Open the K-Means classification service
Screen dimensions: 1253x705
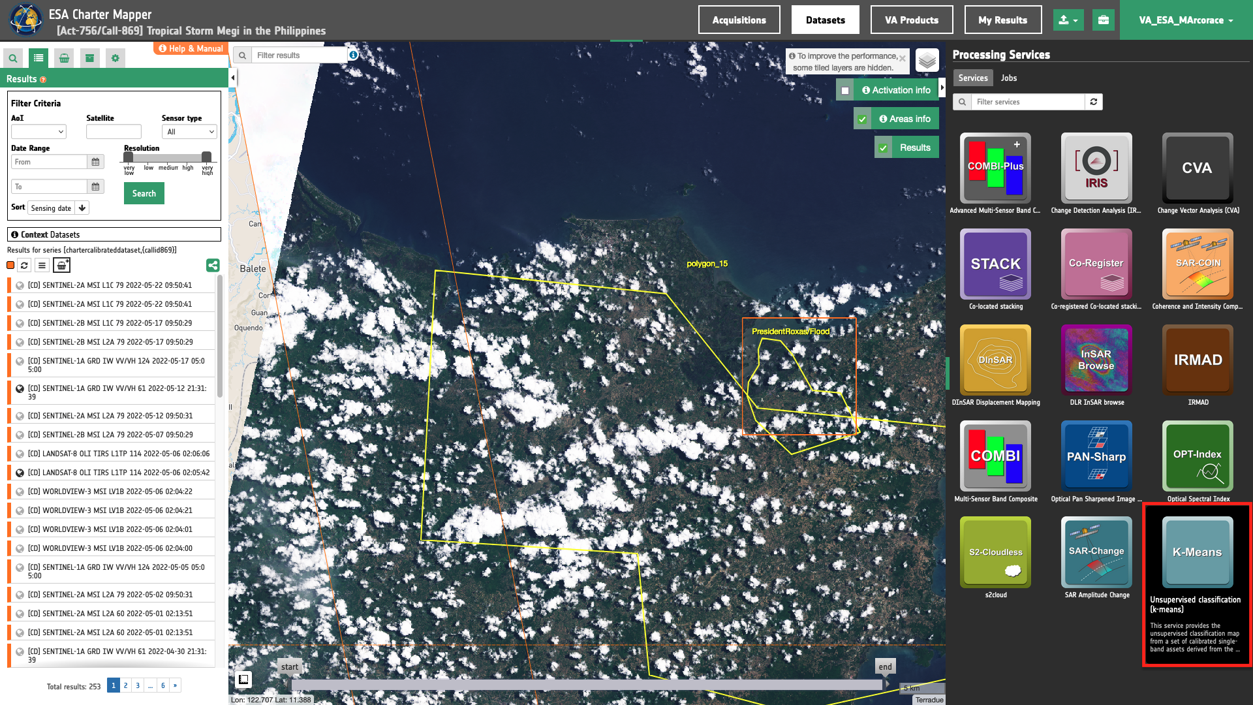pyautogui.click(x=1198, y=552)
